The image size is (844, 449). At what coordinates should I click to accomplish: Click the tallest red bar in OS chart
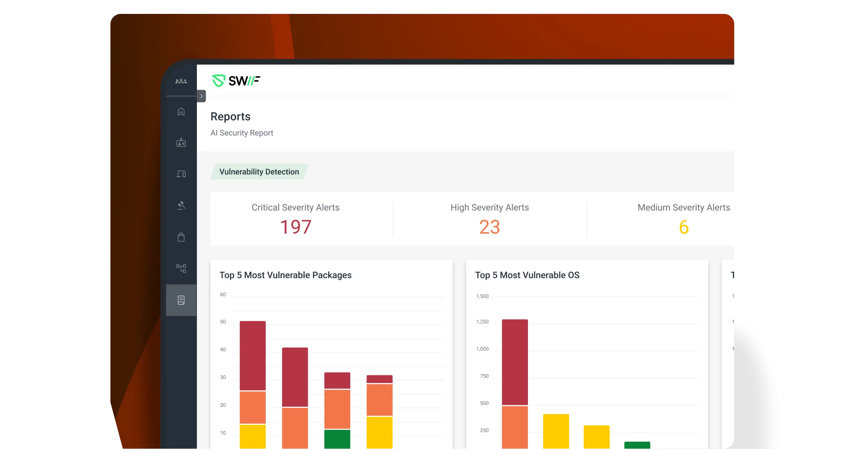point(515,362)
